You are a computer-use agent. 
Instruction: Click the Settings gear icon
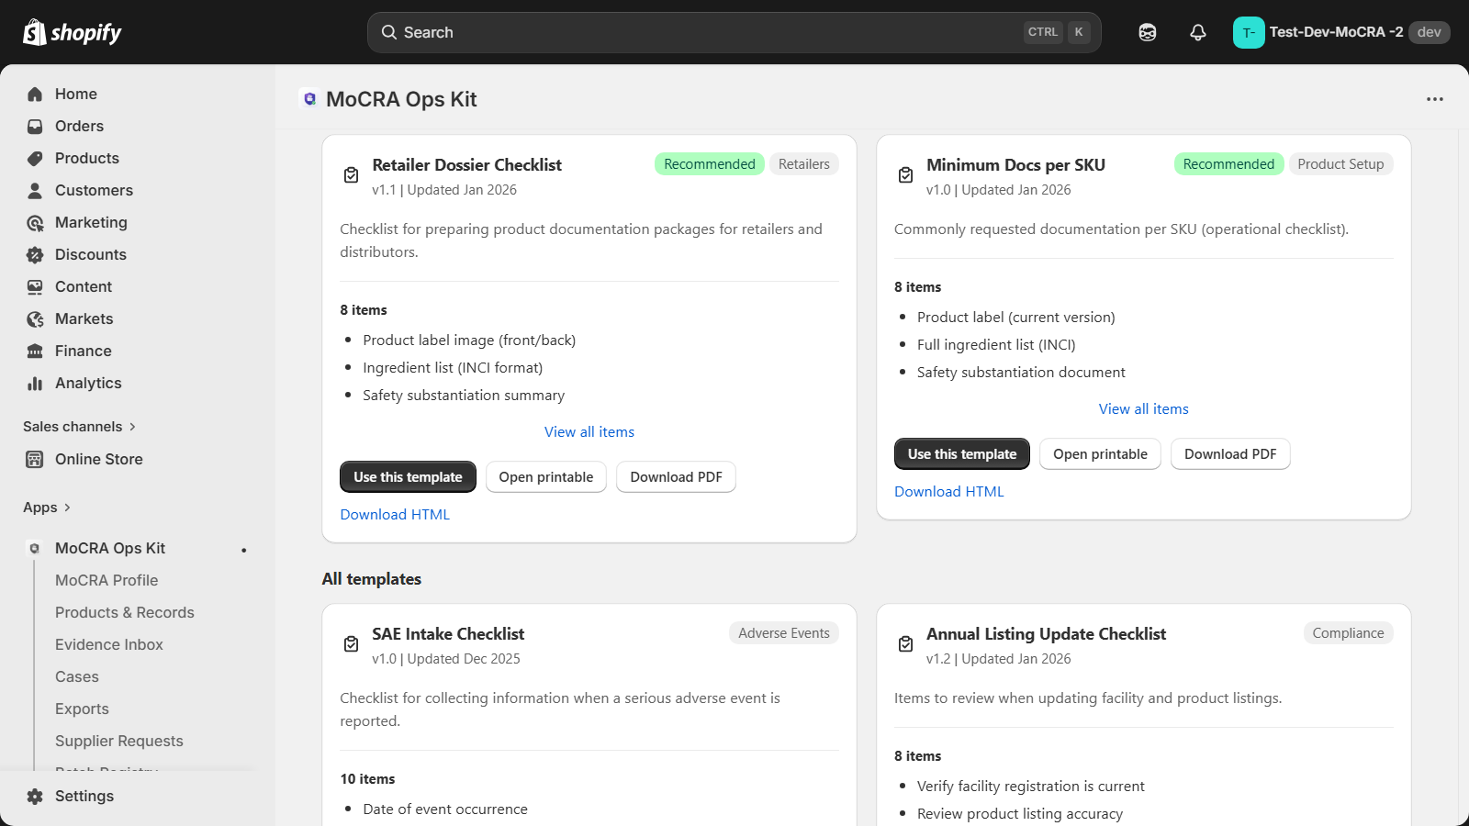coord(35,796)
